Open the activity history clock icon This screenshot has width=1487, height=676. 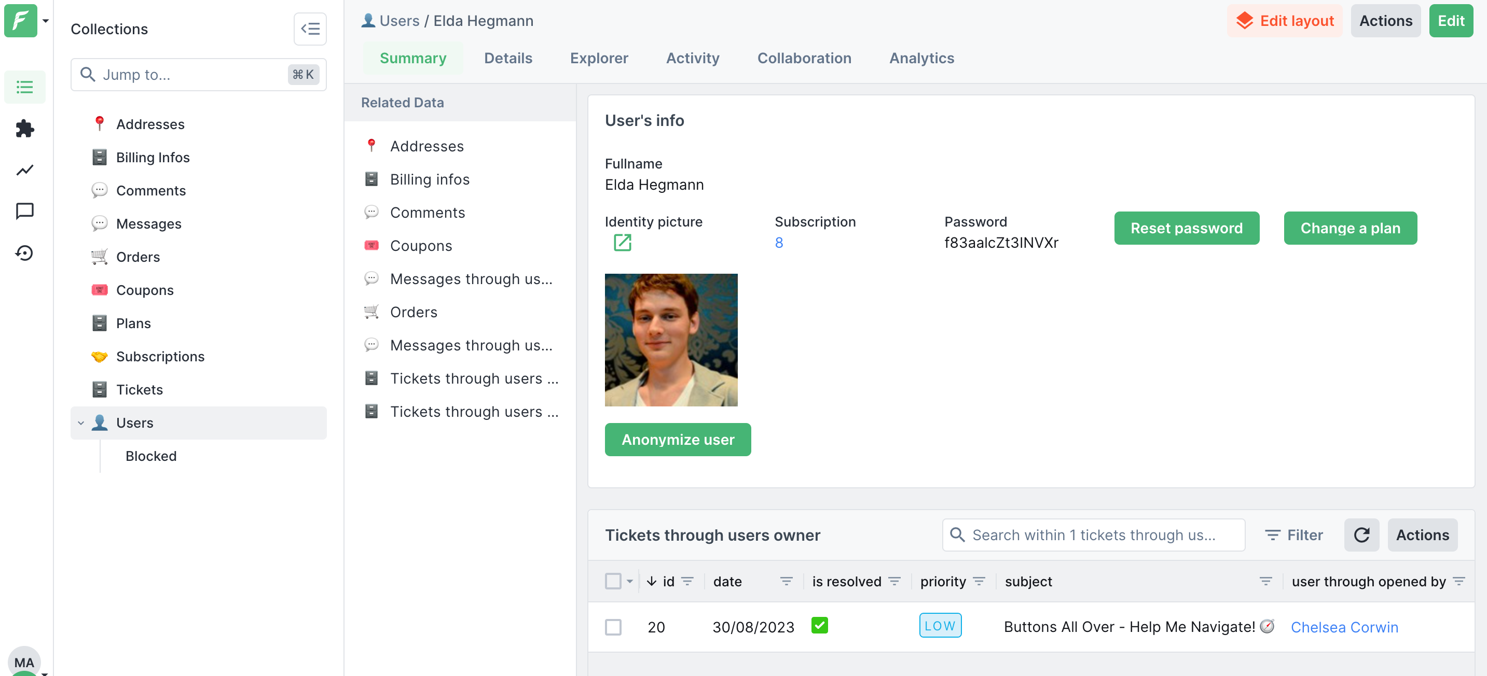click(x=24, y=252)
